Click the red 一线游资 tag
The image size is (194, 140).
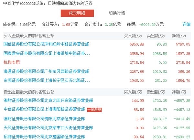point(94,110)
